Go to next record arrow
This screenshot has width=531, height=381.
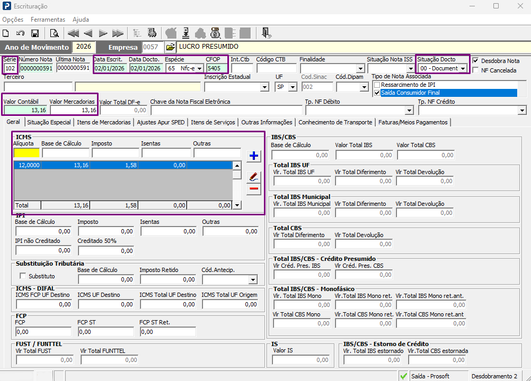click(x=103, y=33)
